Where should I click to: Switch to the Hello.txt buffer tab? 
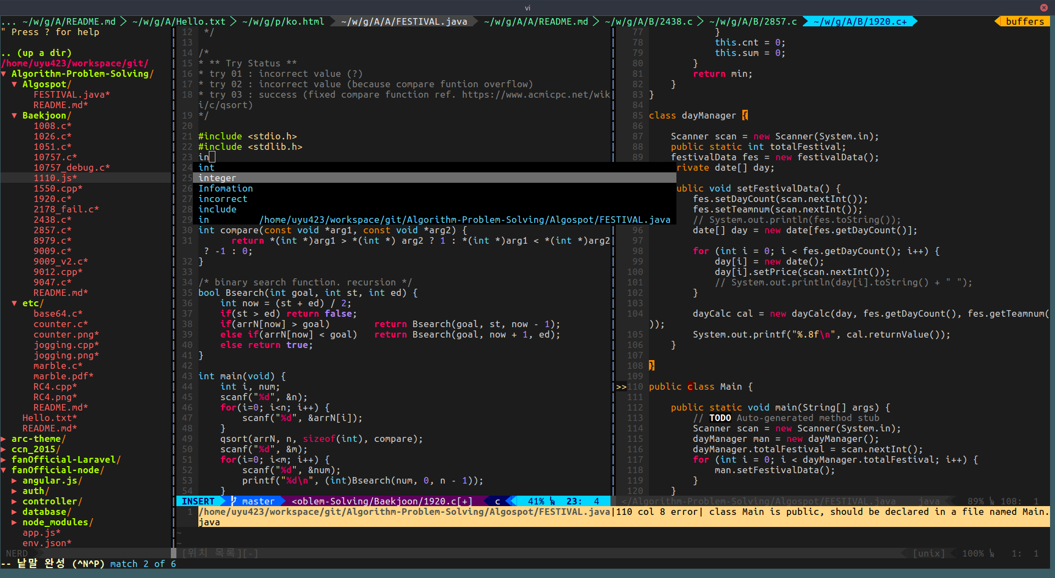pyautogui.click(x=179, y=21)
